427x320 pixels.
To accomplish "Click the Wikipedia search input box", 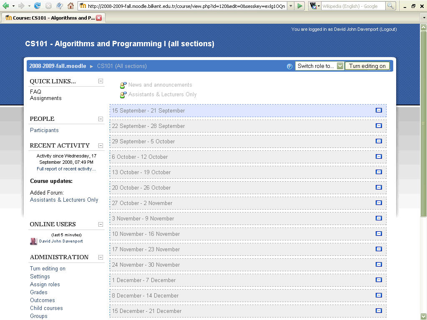I will tap(354, 6).
